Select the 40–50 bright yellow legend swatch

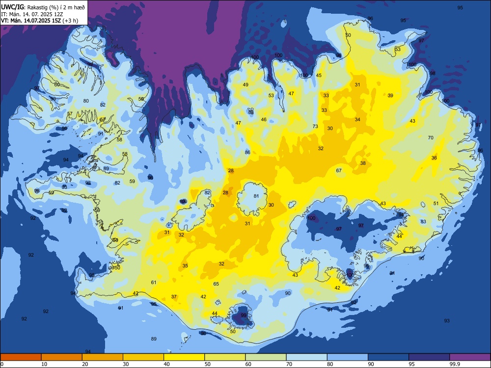[x=184, y=357]
